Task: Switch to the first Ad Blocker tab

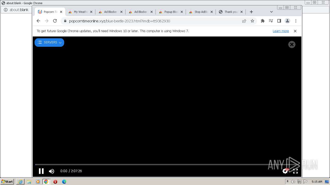Action: pos(110,12)
